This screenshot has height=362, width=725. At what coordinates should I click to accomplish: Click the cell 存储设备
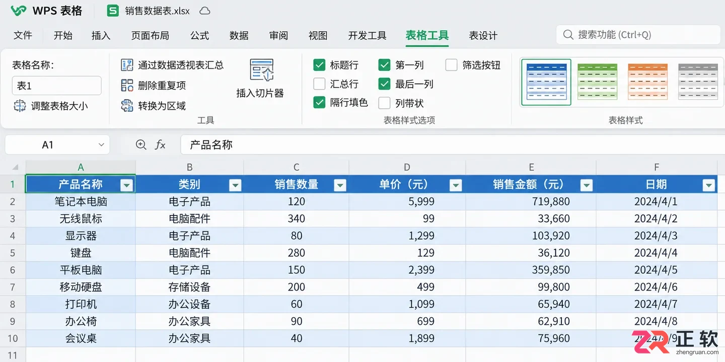189,287
